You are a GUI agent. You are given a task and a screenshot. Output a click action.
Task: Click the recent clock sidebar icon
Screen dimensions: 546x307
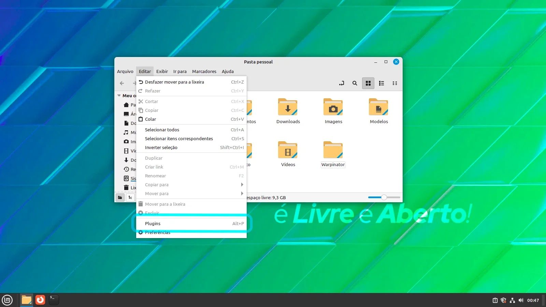[126, 169]
